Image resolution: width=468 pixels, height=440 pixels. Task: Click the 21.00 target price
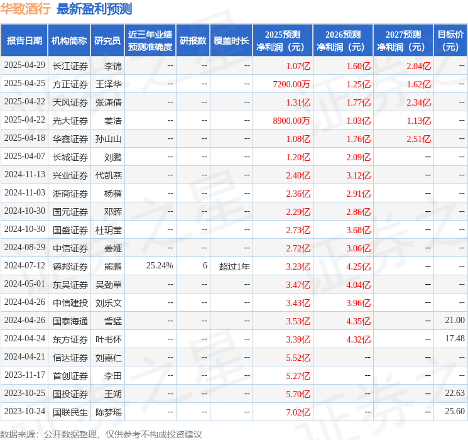click(455, 320)
